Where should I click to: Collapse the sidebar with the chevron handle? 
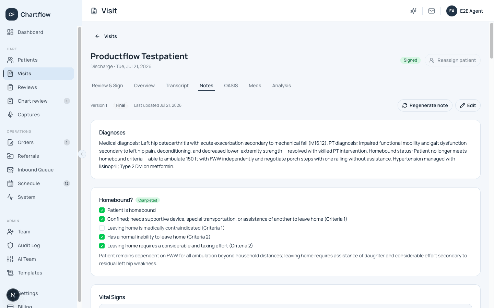(x=82, y=154)
